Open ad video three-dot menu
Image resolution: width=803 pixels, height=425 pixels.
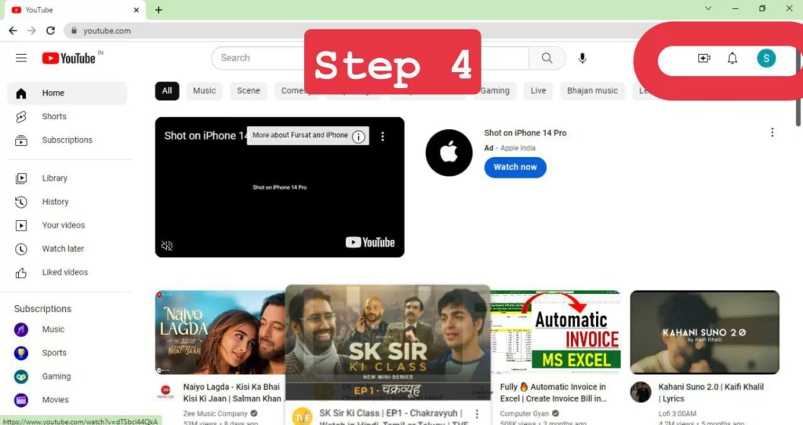point(383,136)
